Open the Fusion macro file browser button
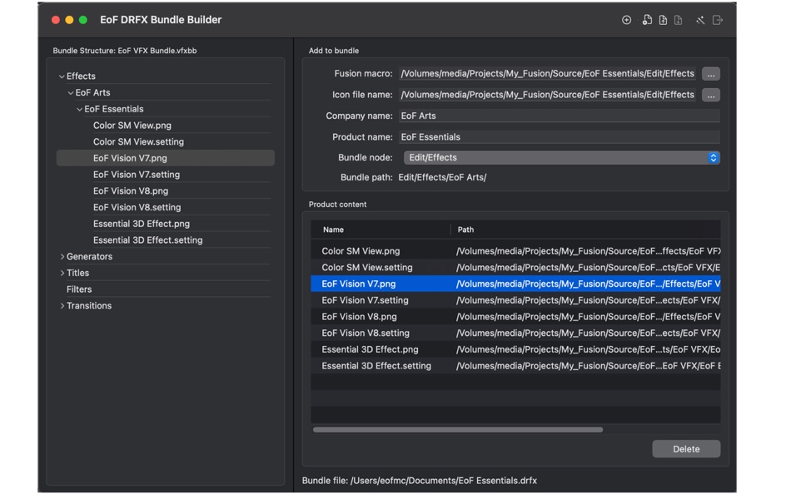Screen dimensions: 791x494 click(x=710, y=73)
